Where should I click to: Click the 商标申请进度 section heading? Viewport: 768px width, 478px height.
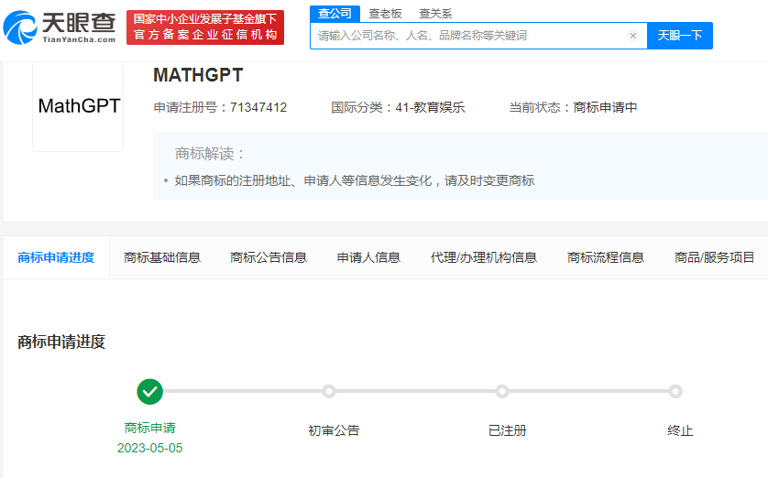(x=61, y=342)
